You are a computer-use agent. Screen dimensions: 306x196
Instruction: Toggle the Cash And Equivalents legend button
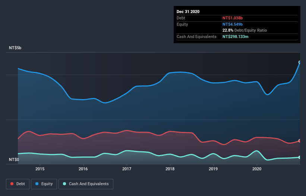86,184
